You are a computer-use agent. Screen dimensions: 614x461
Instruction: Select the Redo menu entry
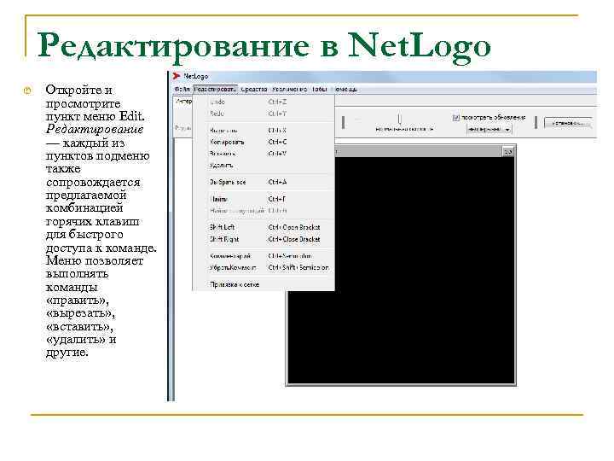[x=264, y=114]
